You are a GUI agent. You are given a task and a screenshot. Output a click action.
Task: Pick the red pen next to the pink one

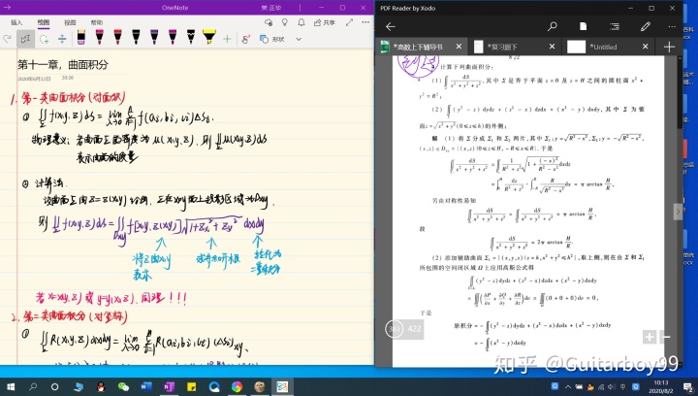point(117,37)
